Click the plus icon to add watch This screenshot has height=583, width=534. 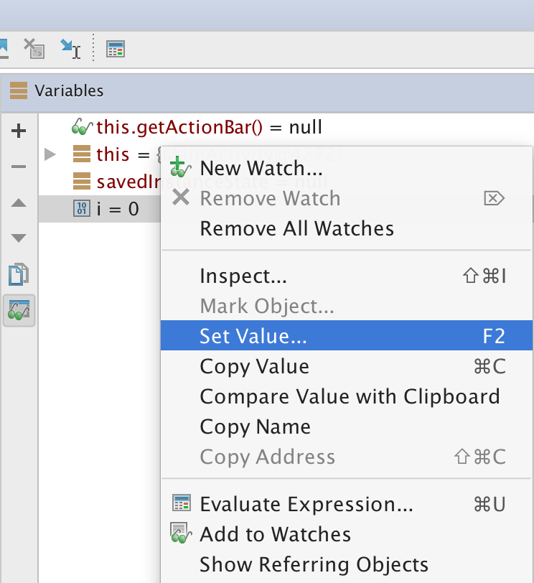pyautogui.click(x=19, y=131)
